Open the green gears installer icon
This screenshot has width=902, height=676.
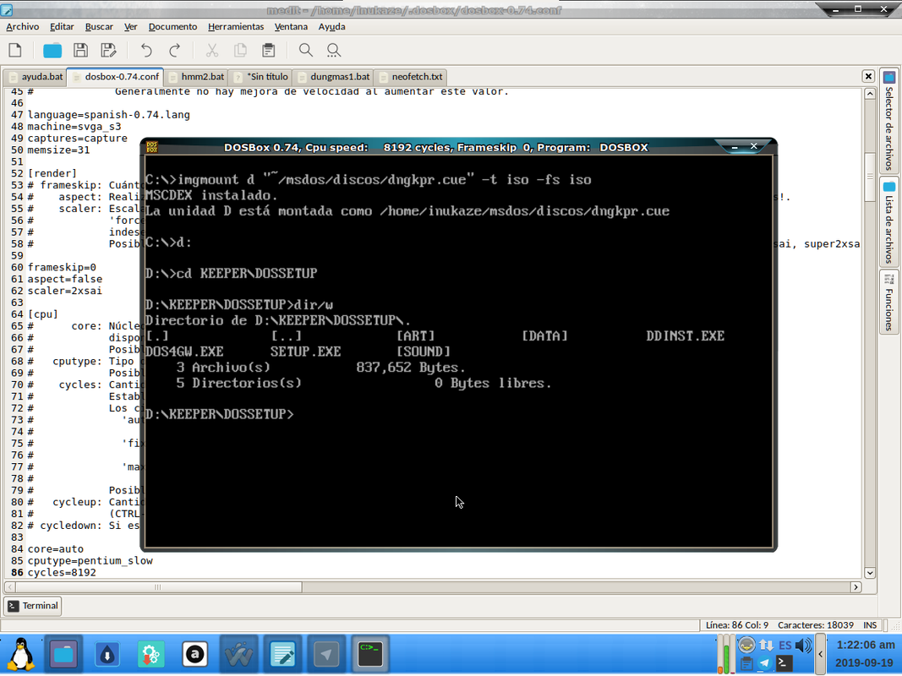[150, 654]
